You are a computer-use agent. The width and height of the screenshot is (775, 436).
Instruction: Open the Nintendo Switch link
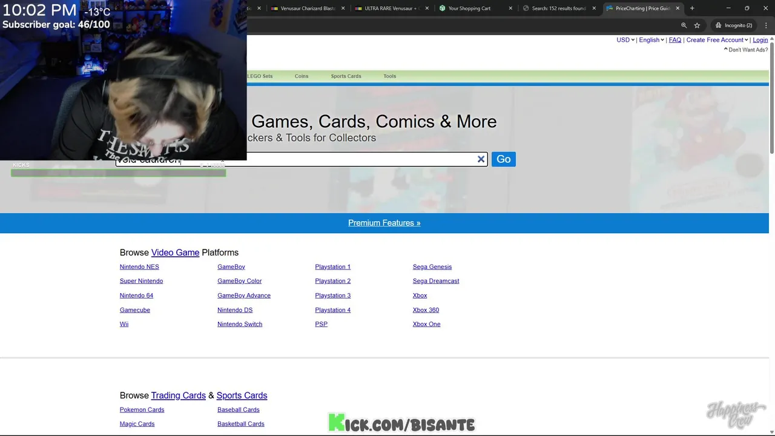coord(240,324)
